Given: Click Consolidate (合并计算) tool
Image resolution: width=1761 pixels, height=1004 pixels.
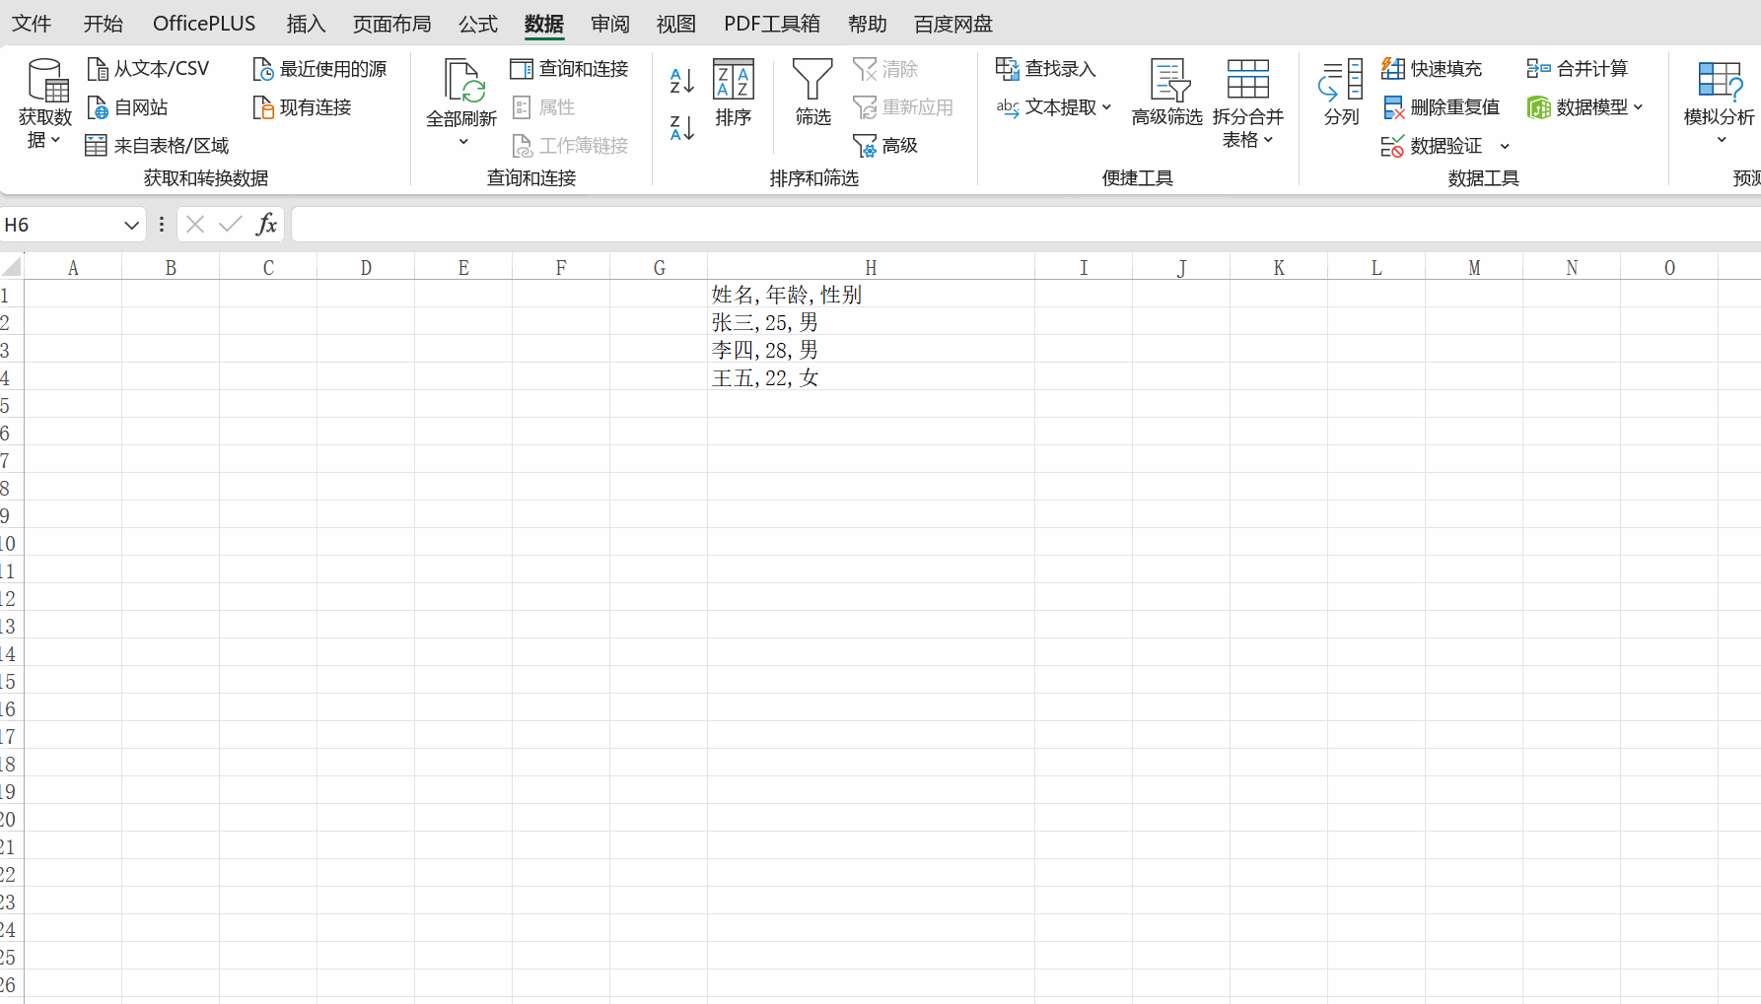Looking at the screenshot, I should (1578, 69).
